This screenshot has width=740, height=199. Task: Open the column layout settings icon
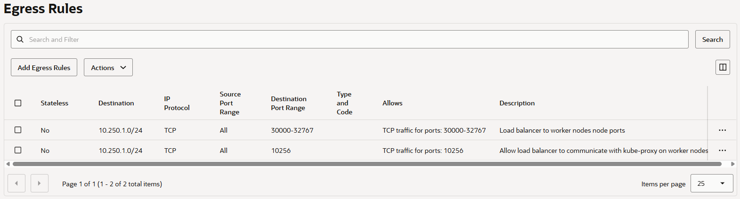[723, 67]
